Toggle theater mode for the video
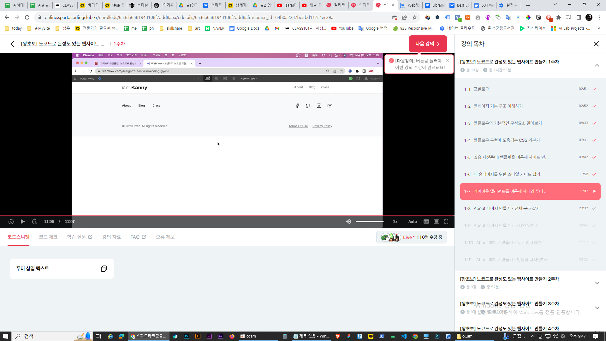The height and width of the screenshot is (341, 606). point(437,222)
